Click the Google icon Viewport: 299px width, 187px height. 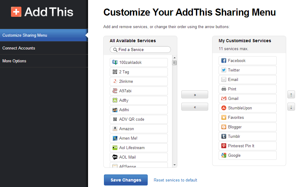[224, 155]
